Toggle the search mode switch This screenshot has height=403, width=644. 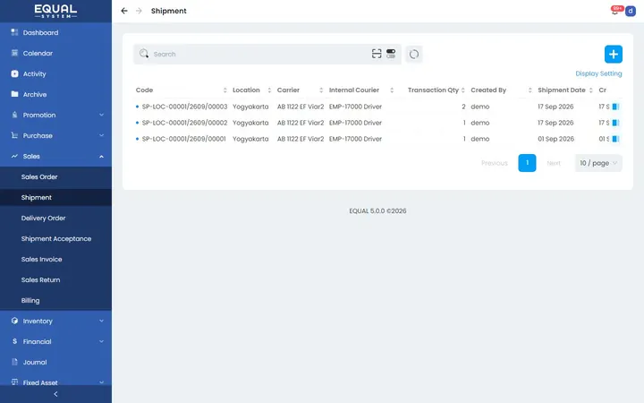click(391, 54)
